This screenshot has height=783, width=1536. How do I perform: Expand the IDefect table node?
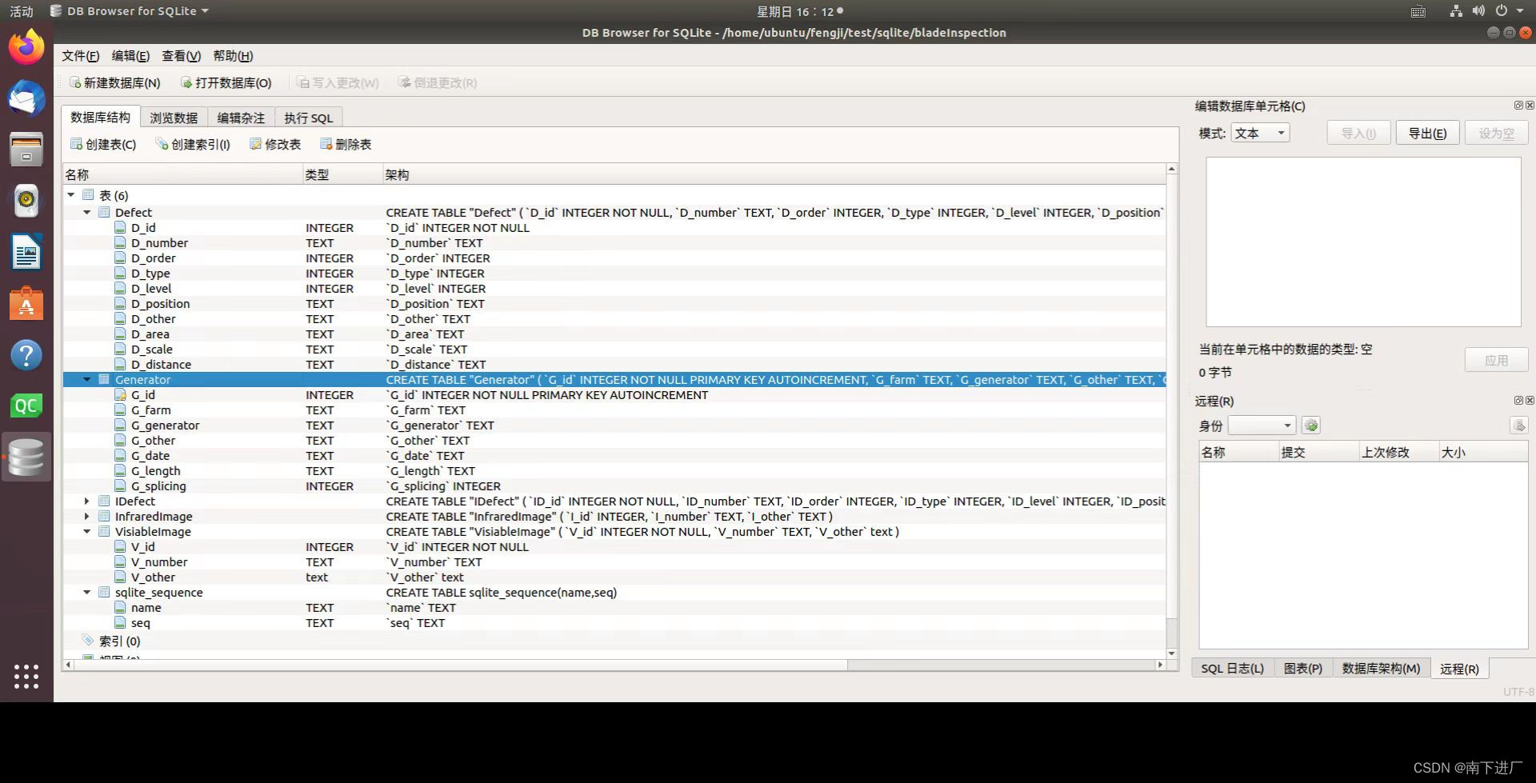coord(87,501)
